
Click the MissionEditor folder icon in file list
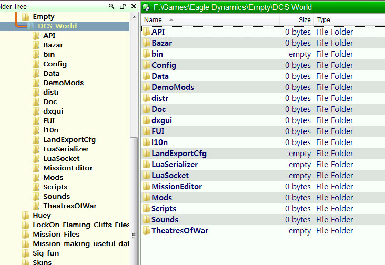click(x=146, y=187)
